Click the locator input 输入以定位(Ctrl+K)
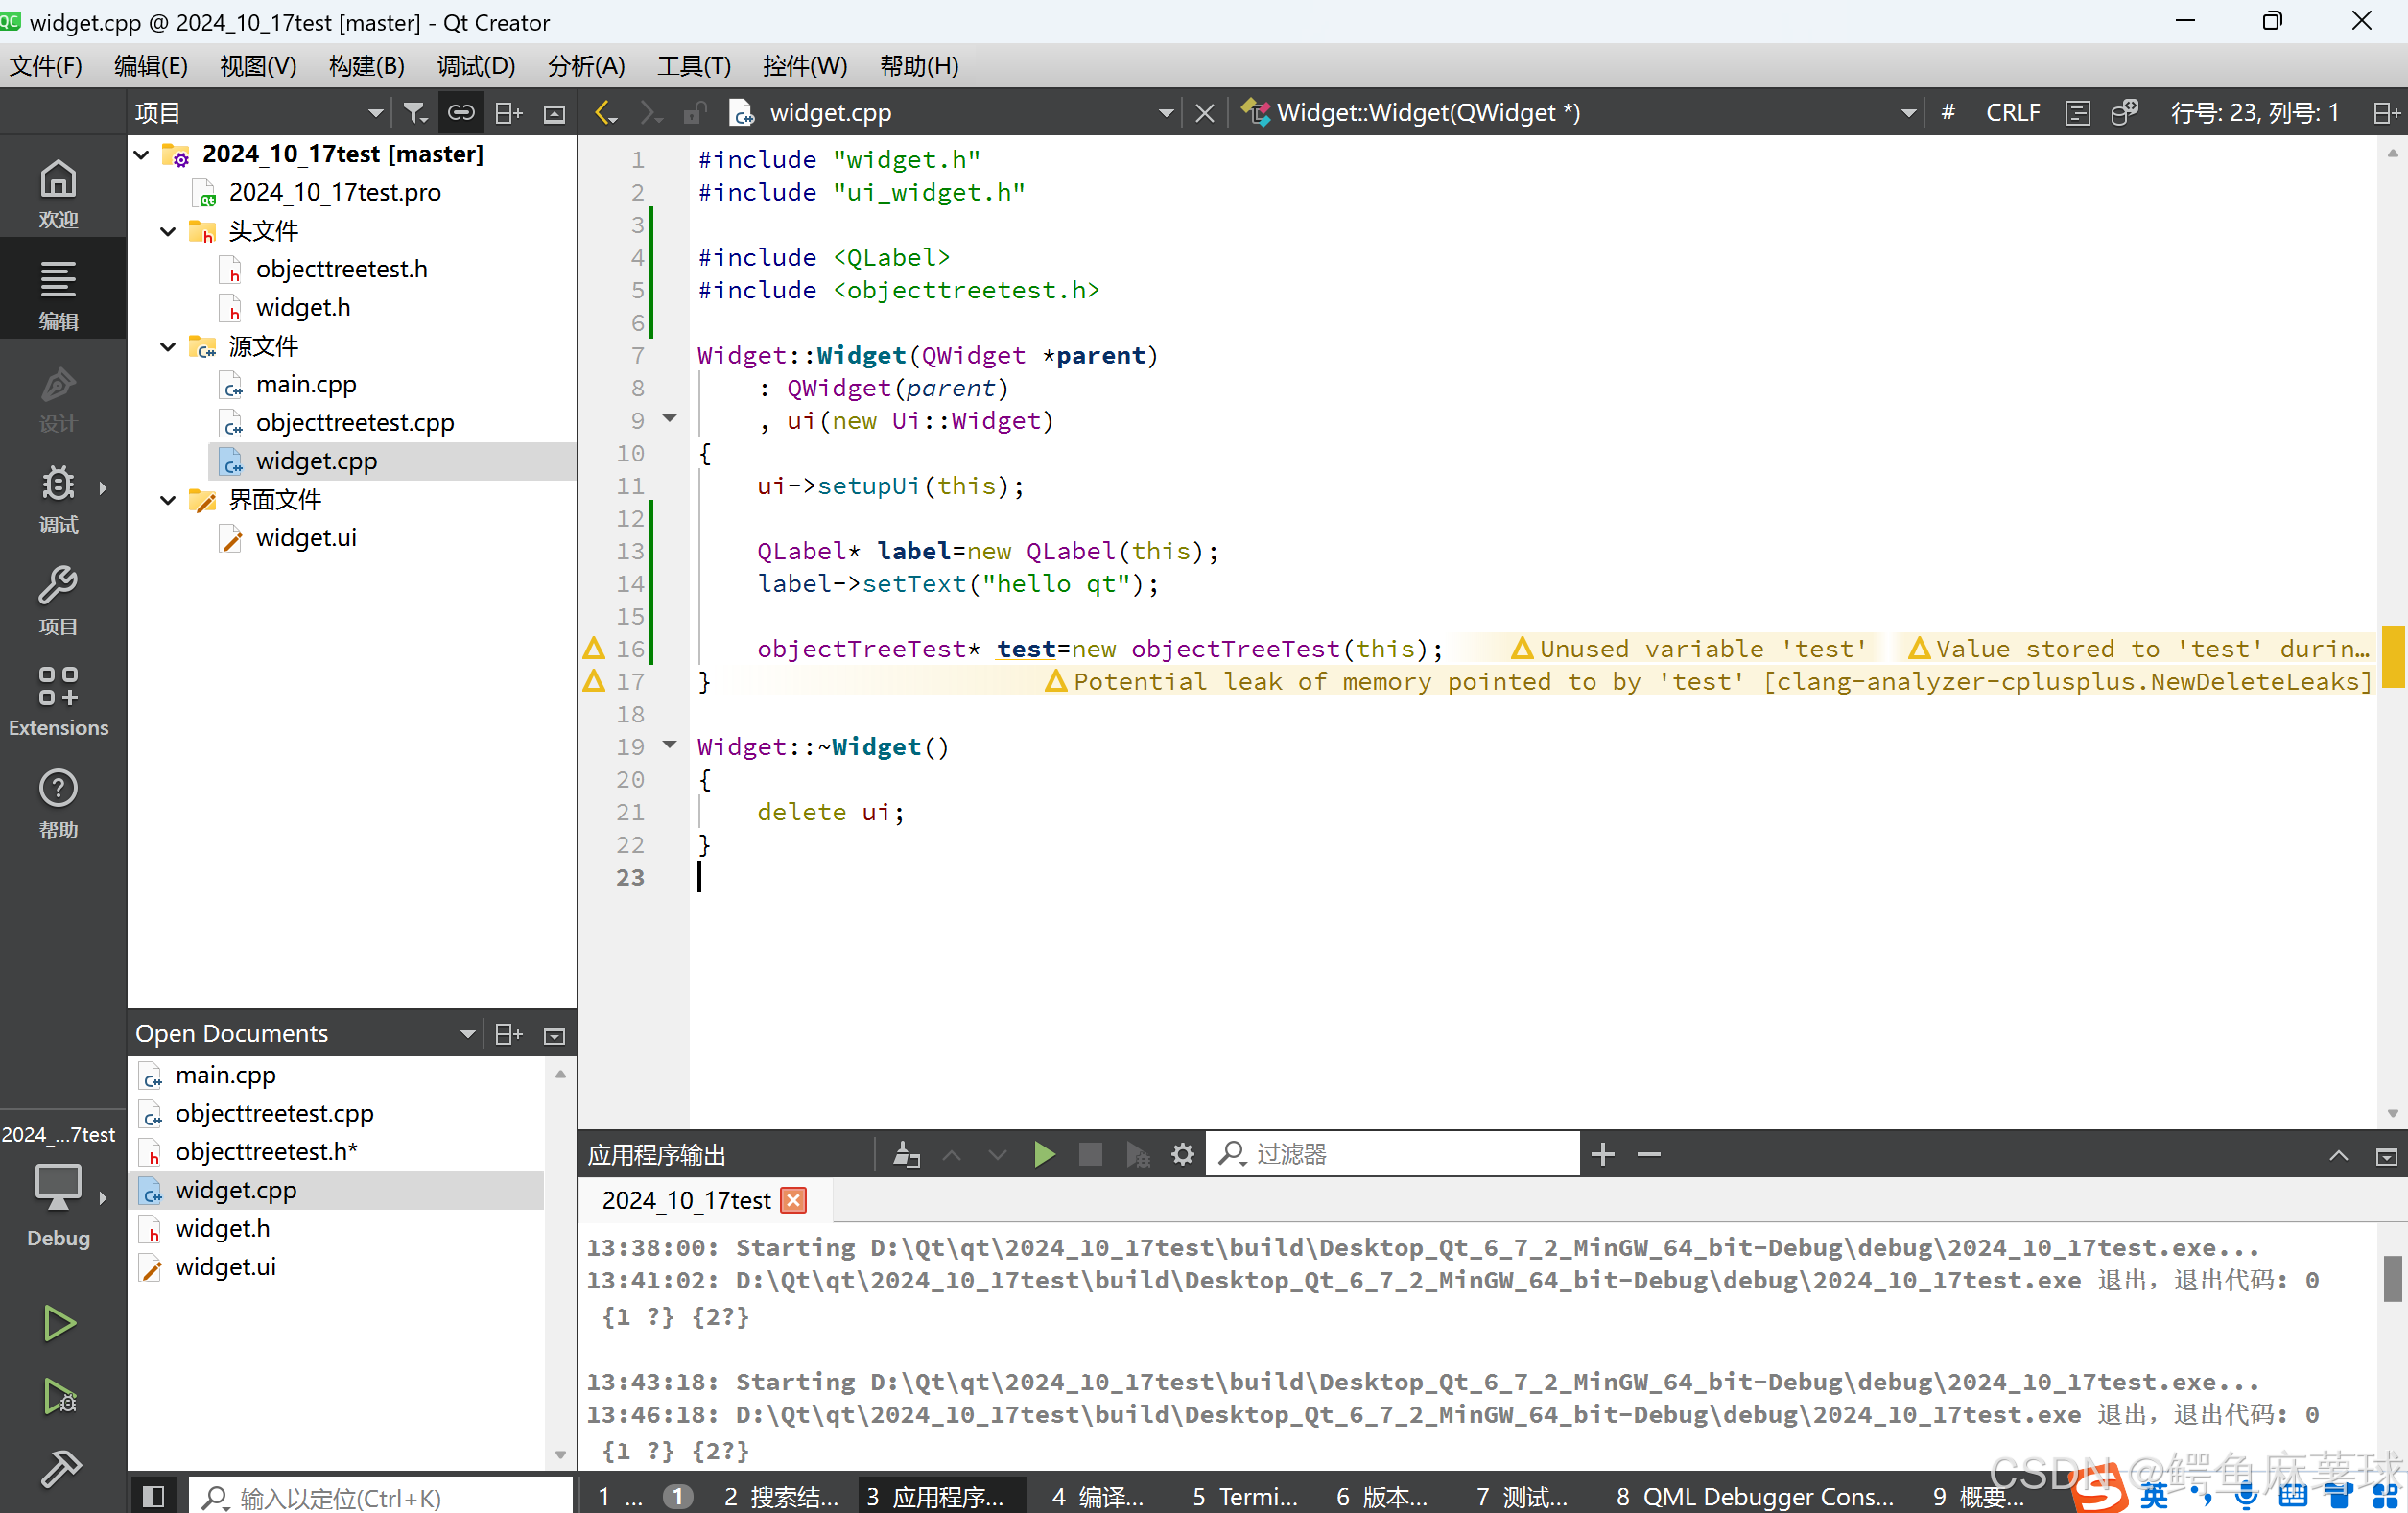The height and width of the screenshot is (1513, 2408). point(381,1495)
